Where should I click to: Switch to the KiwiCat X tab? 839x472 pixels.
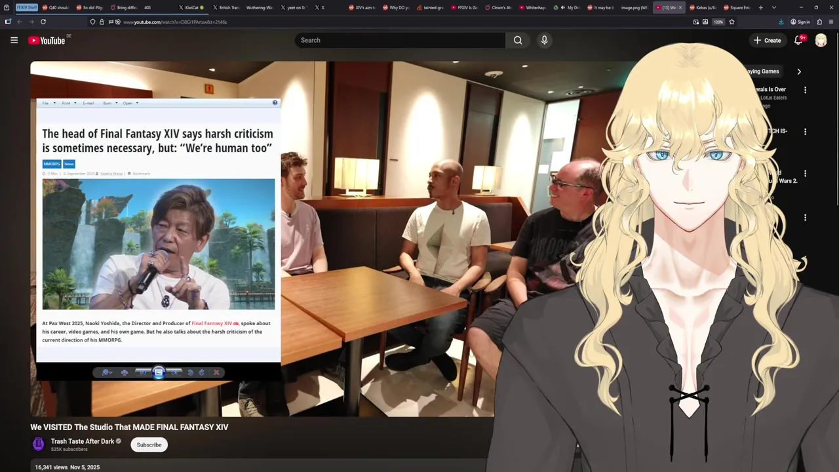point(191,7)
